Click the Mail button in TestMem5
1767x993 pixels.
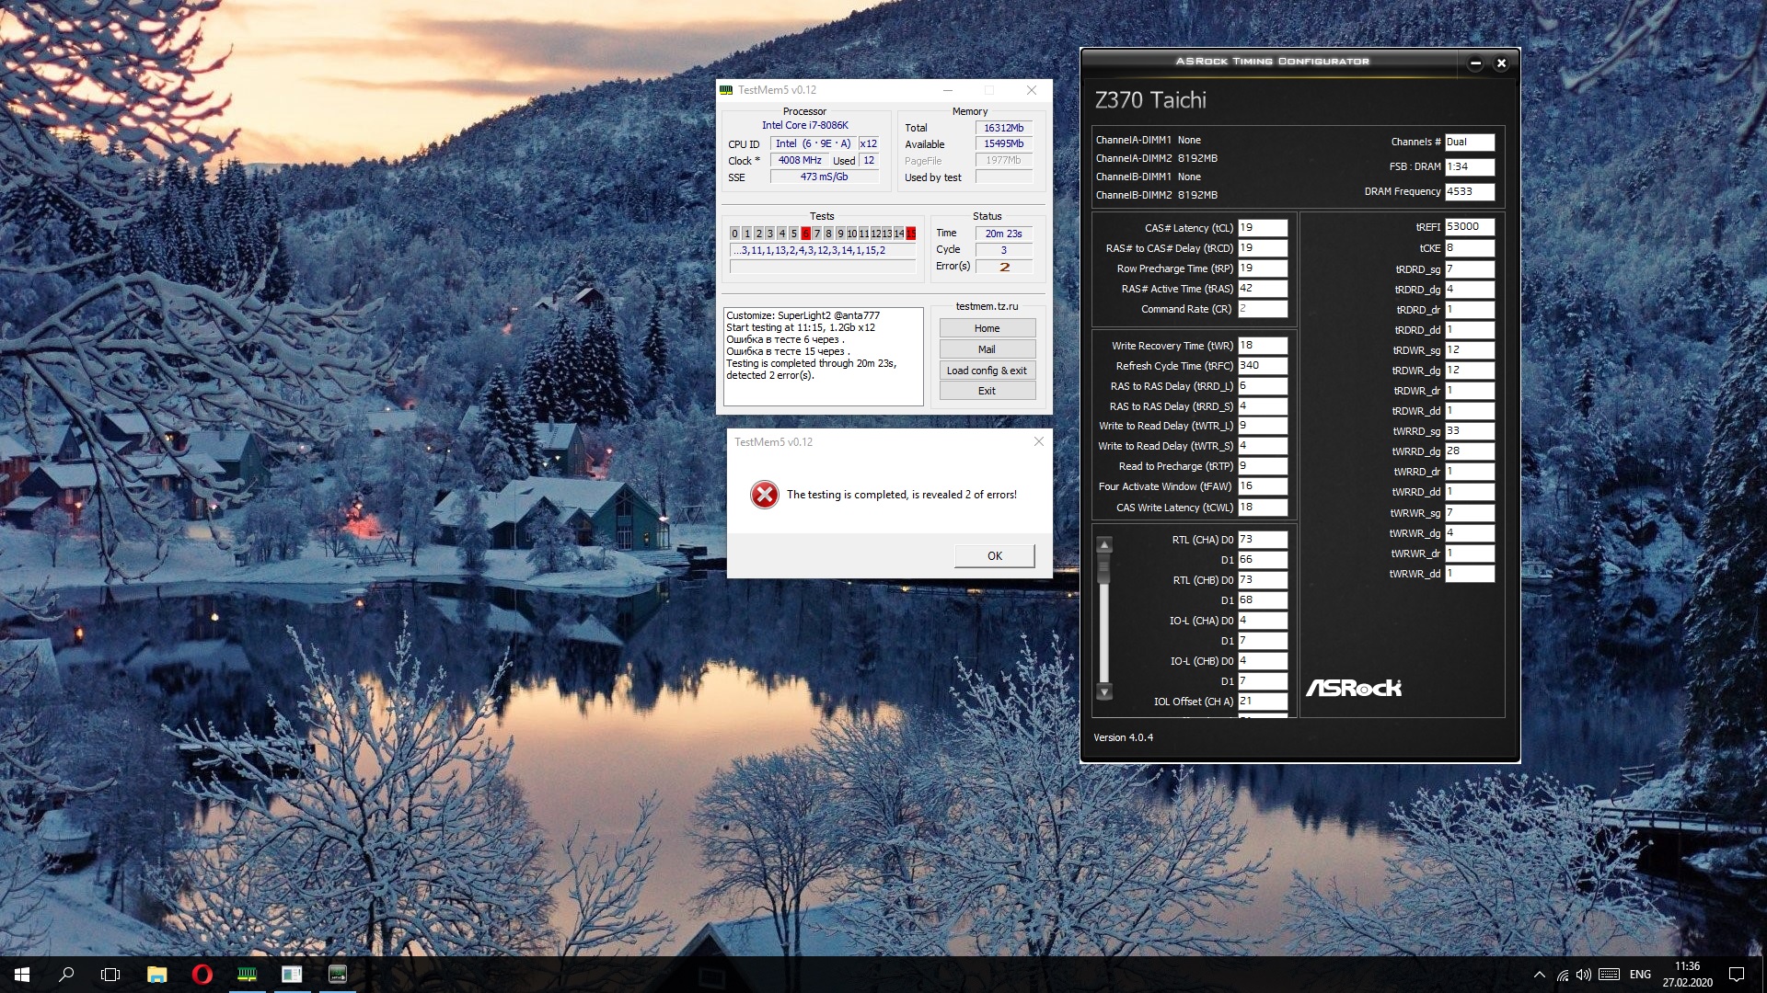987,349
